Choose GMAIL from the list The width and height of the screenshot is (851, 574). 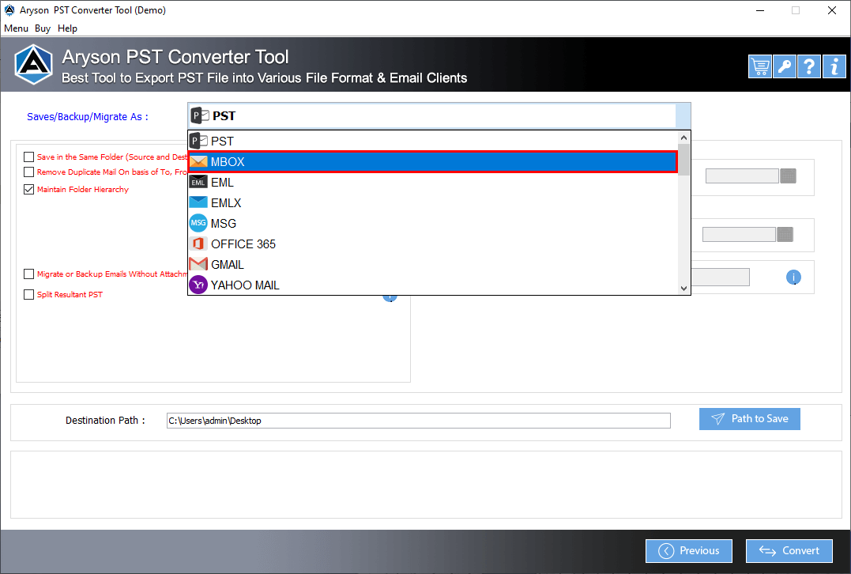coord(432,264)
